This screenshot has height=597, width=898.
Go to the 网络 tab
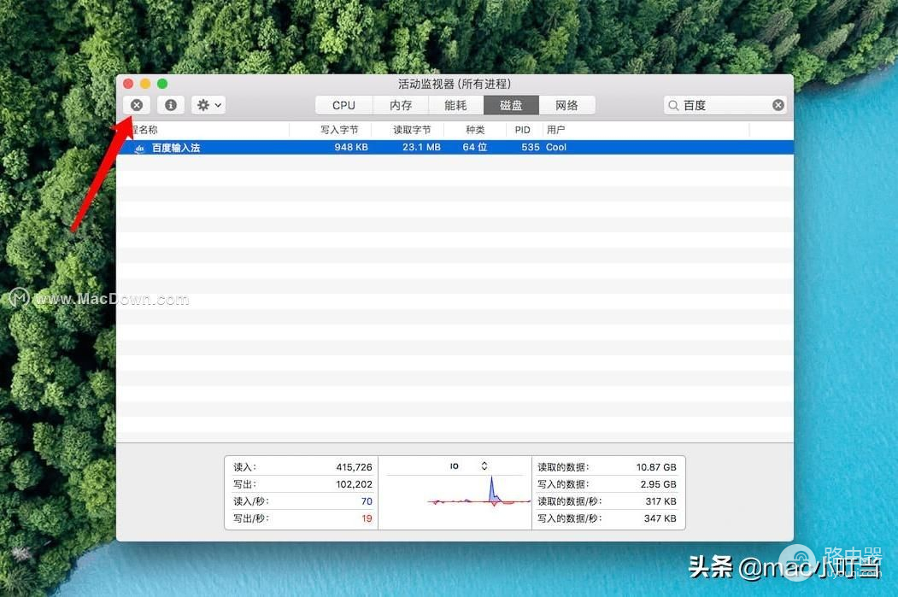(566, 105)
